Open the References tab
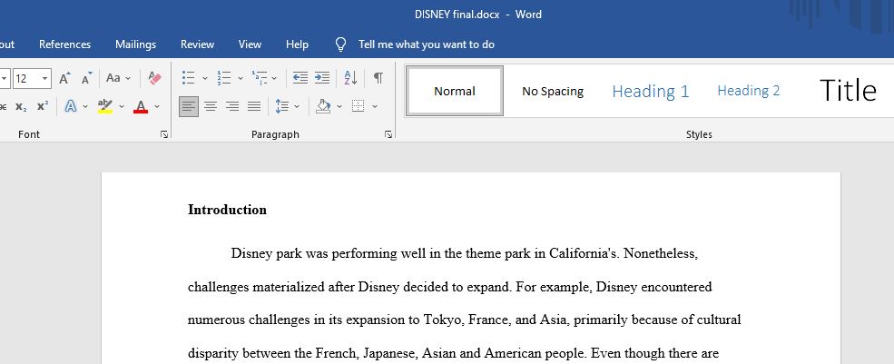Viewport: 894px width, 364px height. click(65, 44)
